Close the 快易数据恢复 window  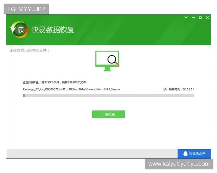(x=207, y=18)
